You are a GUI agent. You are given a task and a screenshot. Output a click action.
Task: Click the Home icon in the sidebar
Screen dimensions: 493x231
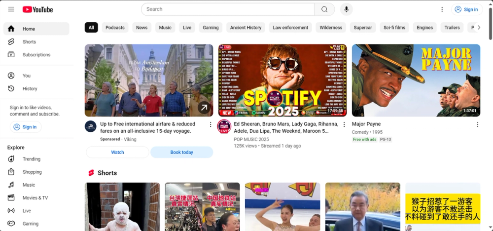11,29
